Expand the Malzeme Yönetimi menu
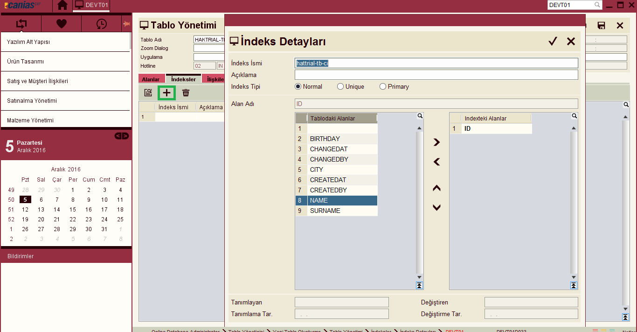 click(x=65, y=120)
